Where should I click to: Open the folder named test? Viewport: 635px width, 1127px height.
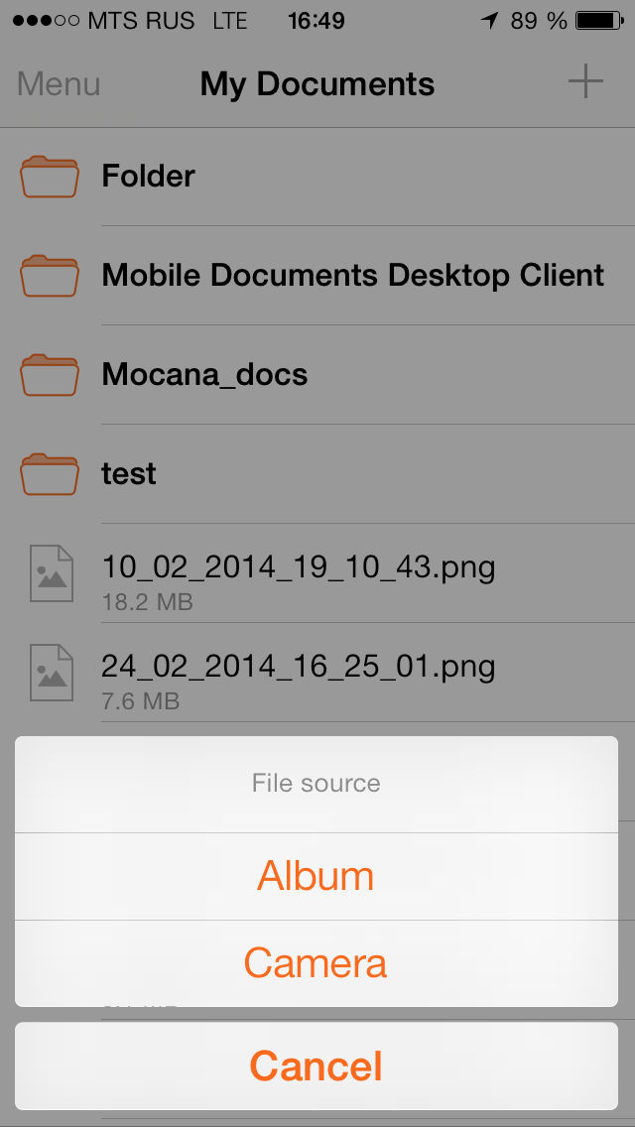pyautogui.click(x=129, y=473)
